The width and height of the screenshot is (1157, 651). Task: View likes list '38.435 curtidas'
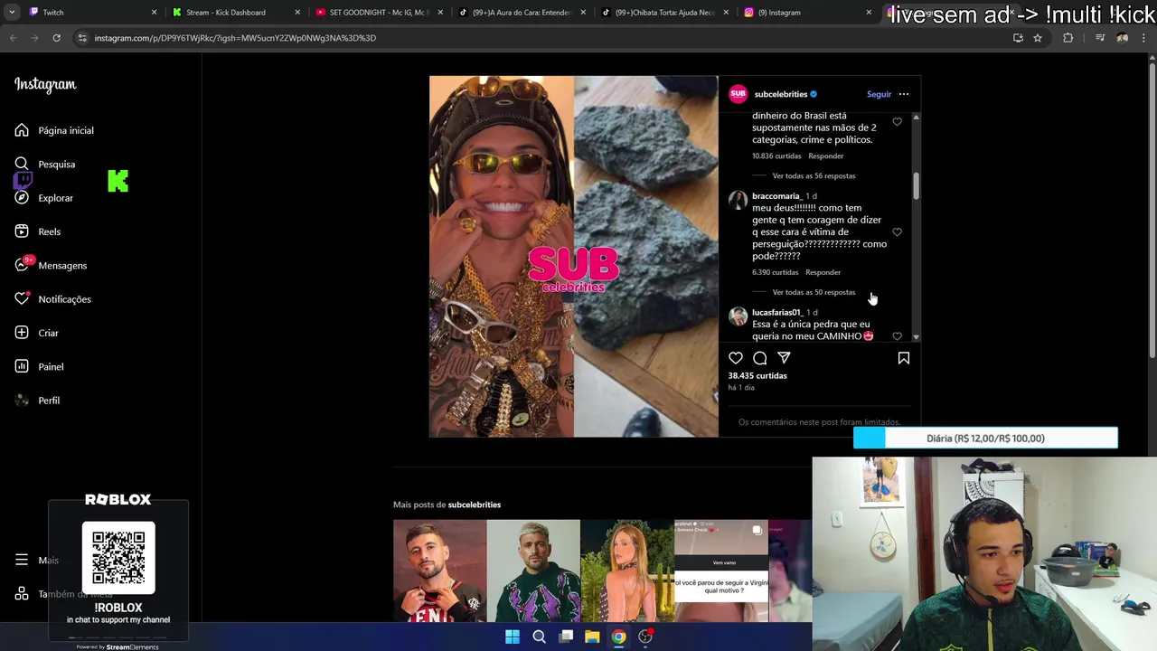coord(757,375)
